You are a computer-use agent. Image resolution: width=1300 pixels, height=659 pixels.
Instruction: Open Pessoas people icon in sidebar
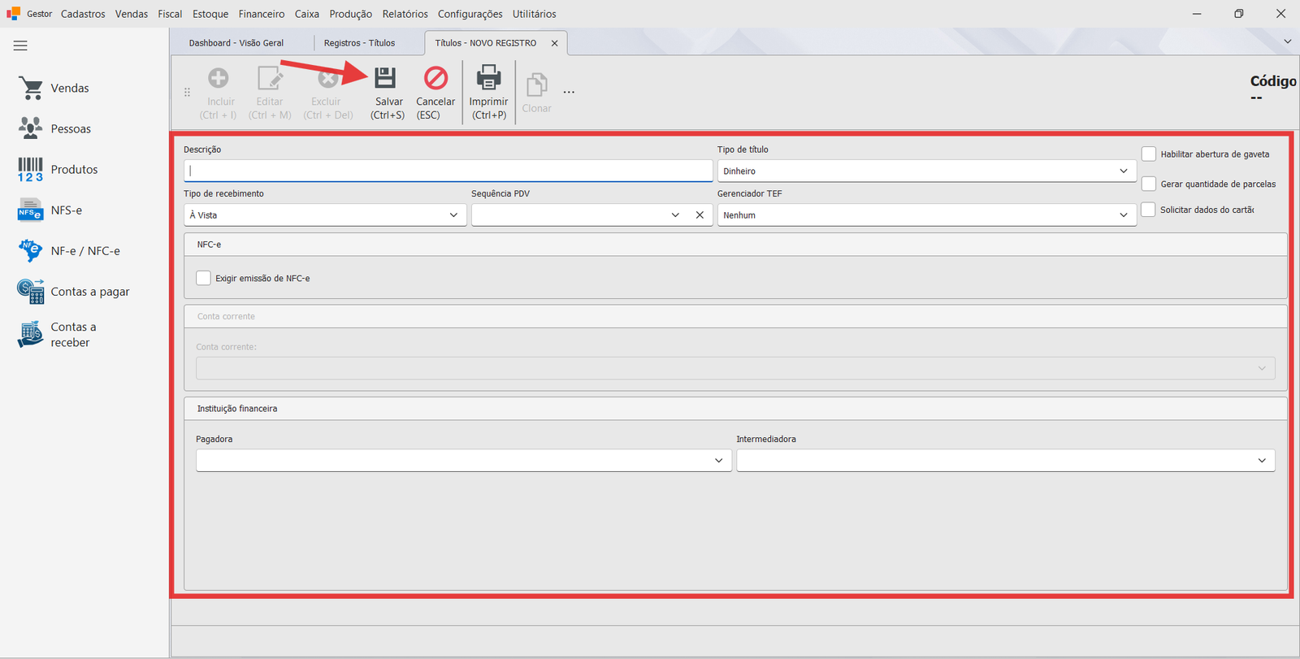click(x=30, y=128)
